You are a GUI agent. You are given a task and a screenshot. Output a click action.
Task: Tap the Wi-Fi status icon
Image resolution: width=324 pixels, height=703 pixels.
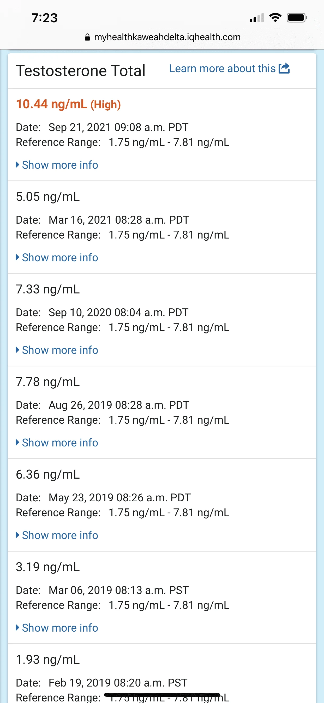(x=275, y=18)
